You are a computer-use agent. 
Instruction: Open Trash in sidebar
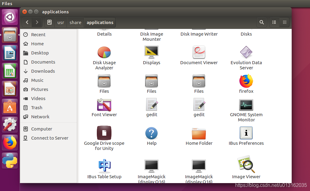point(49,107)
